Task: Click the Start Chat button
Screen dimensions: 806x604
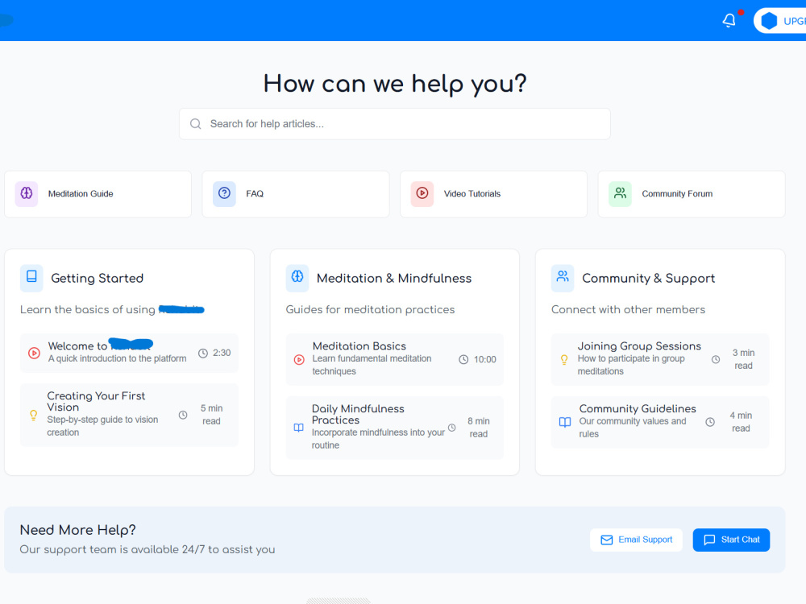Action: [x=731, y=540]
